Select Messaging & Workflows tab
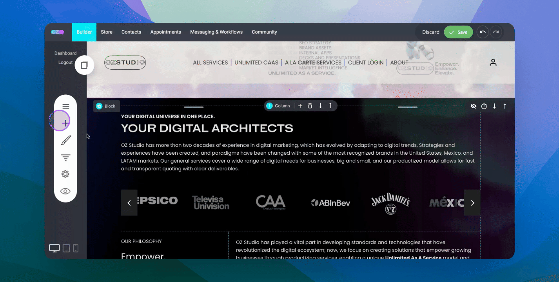This screenshot has width=559, height=282. point(216,32)
